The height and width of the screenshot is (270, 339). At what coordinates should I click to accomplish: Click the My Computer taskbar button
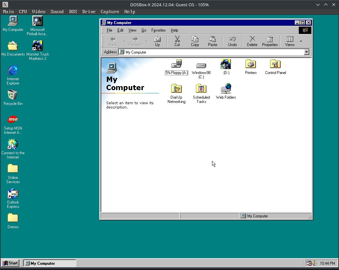pyautogui.click(x=50, y=263)
